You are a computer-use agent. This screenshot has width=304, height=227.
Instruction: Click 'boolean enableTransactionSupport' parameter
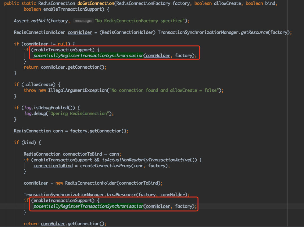64,9
